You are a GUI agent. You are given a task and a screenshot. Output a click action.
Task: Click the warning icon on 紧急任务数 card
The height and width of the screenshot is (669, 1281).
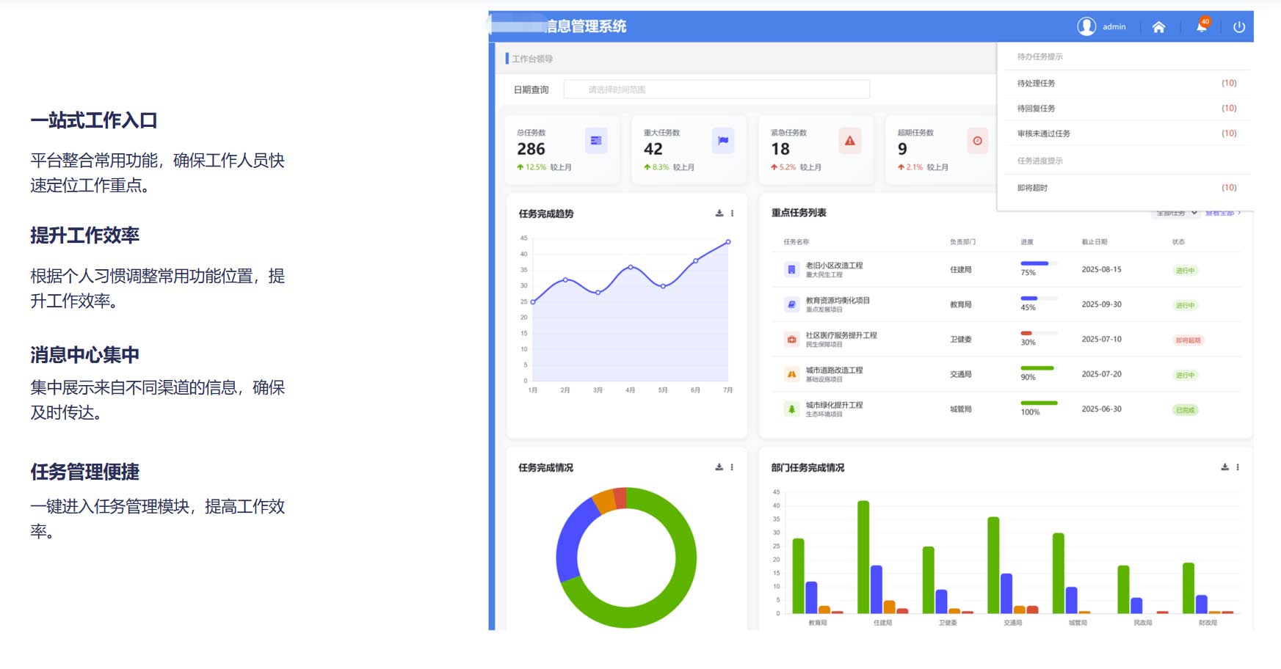[850, 140]
